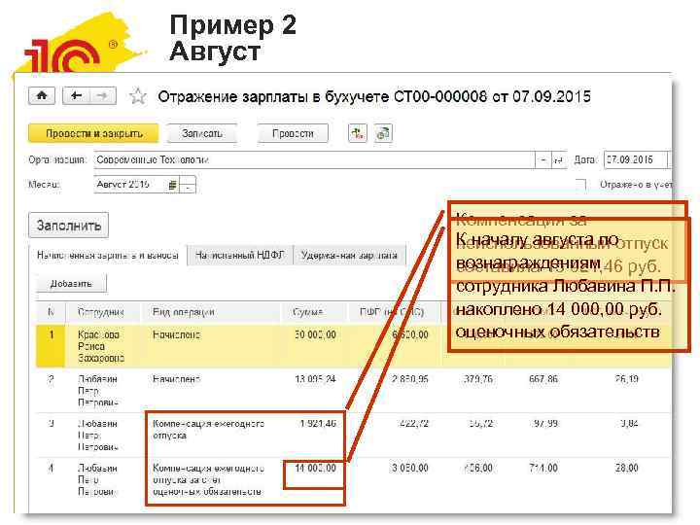Screen dimensions: 700x525
Task: Open the Организация dropdown list
Action: (542, 159)
